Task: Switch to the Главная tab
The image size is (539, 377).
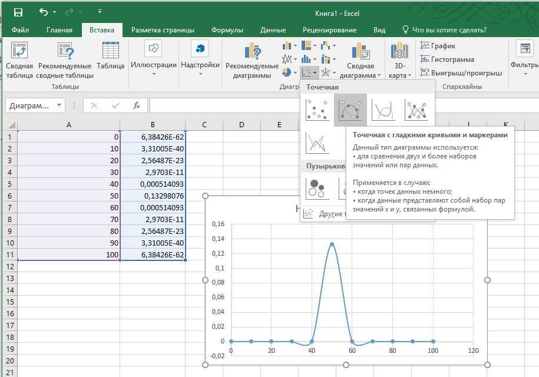Action: (x=59, y=30)
